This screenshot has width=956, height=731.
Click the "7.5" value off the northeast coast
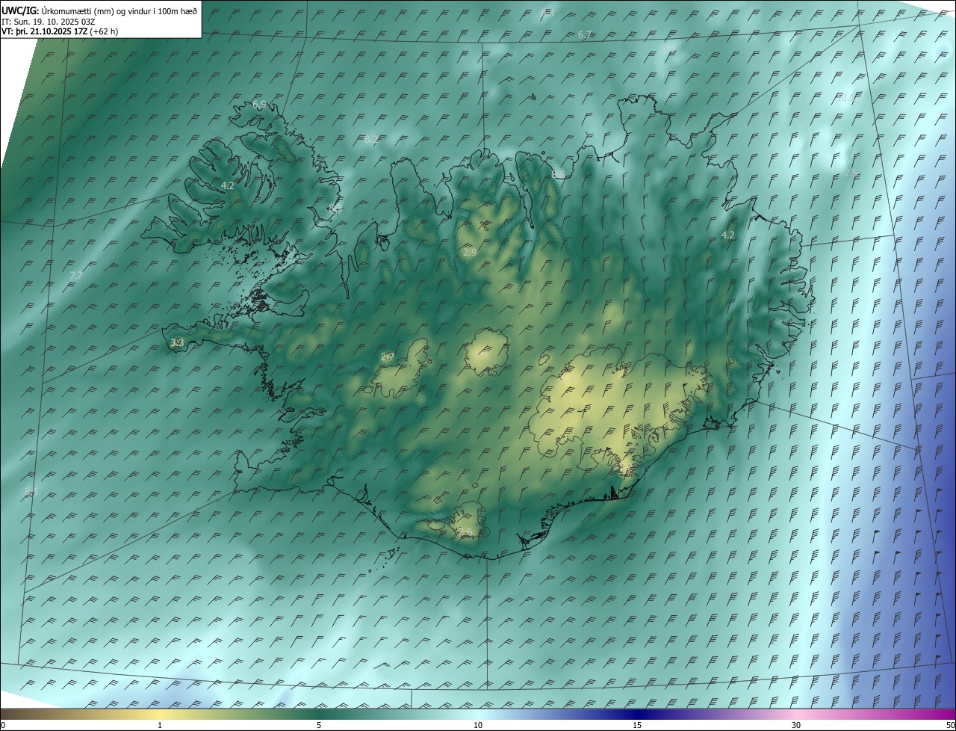tap(850, 173)
